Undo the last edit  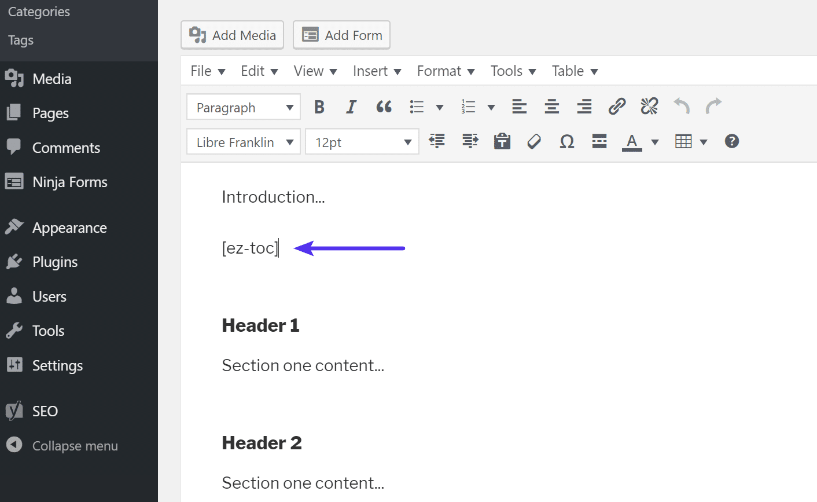pyautogui.click(x=681, y=107)
